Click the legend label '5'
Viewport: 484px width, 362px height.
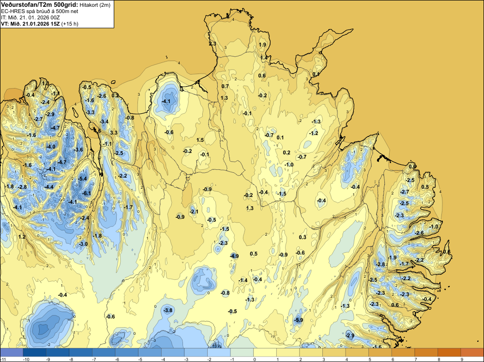(x=370, y=359)
